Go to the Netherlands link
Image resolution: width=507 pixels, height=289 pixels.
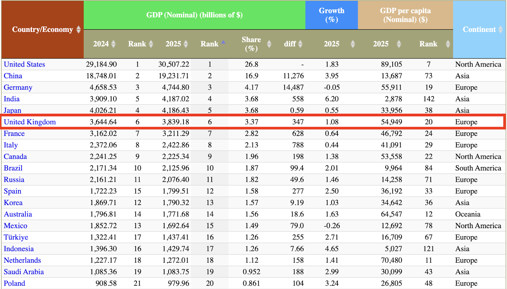tap(22, 260)
